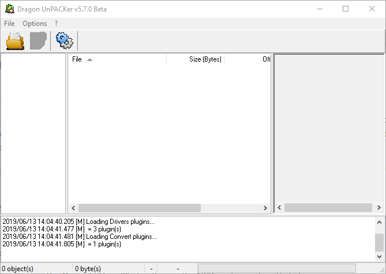Open the File menu

(x=9, y=24)
